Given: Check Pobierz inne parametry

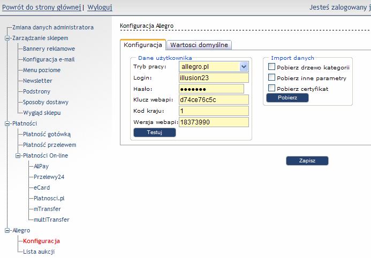Looking at the screenshot, I should click(271, 77).
